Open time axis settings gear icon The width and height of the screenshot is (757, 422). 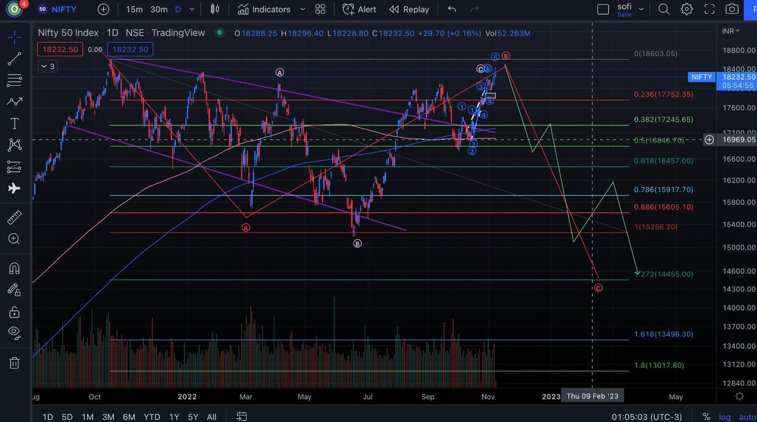739,396
